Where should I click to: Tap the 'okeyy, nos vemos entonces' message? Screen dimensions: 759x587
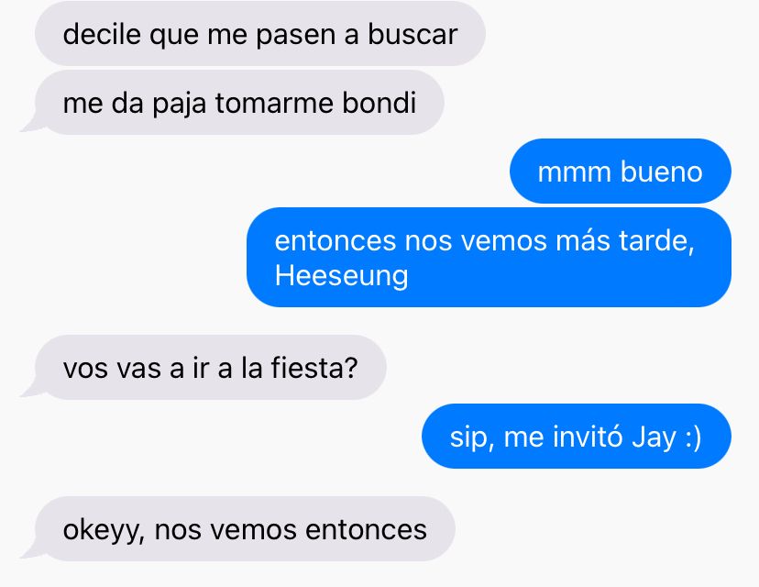[x=245, y=529]
